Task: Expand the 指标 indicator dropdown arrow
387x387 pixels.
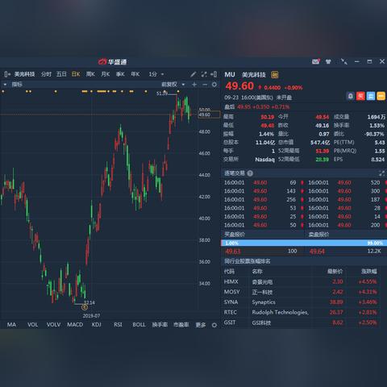Action: 5,85
